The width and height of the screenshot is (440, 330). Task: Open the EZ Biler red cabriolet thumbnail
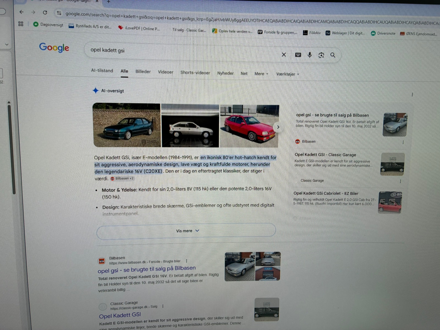[x=390, y=202]
